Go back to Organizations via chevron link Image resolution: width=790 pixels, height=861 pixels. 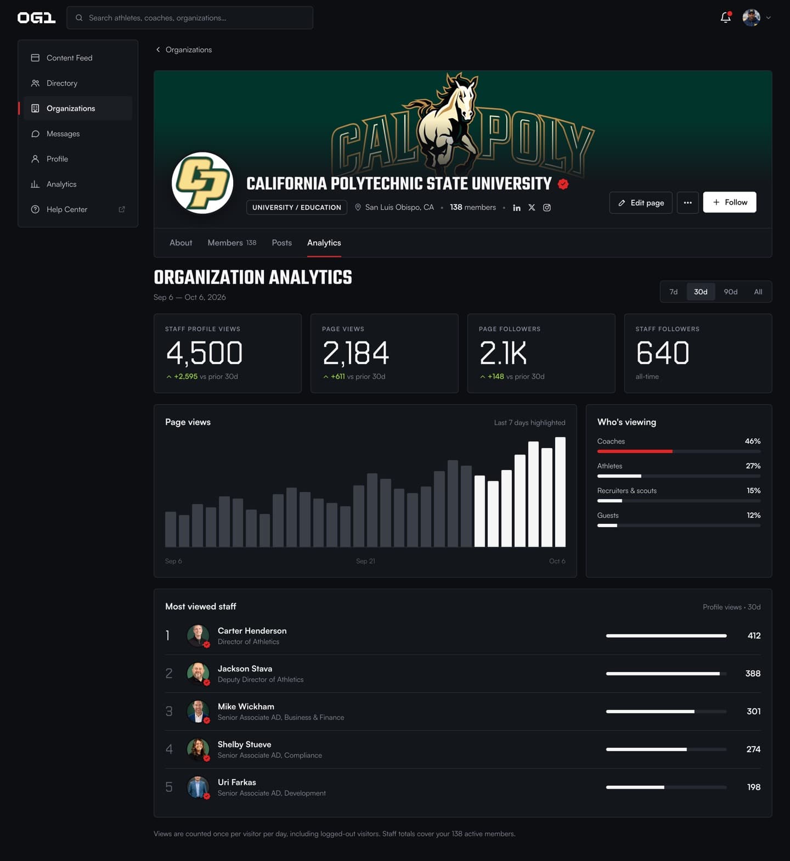[184, 49]
